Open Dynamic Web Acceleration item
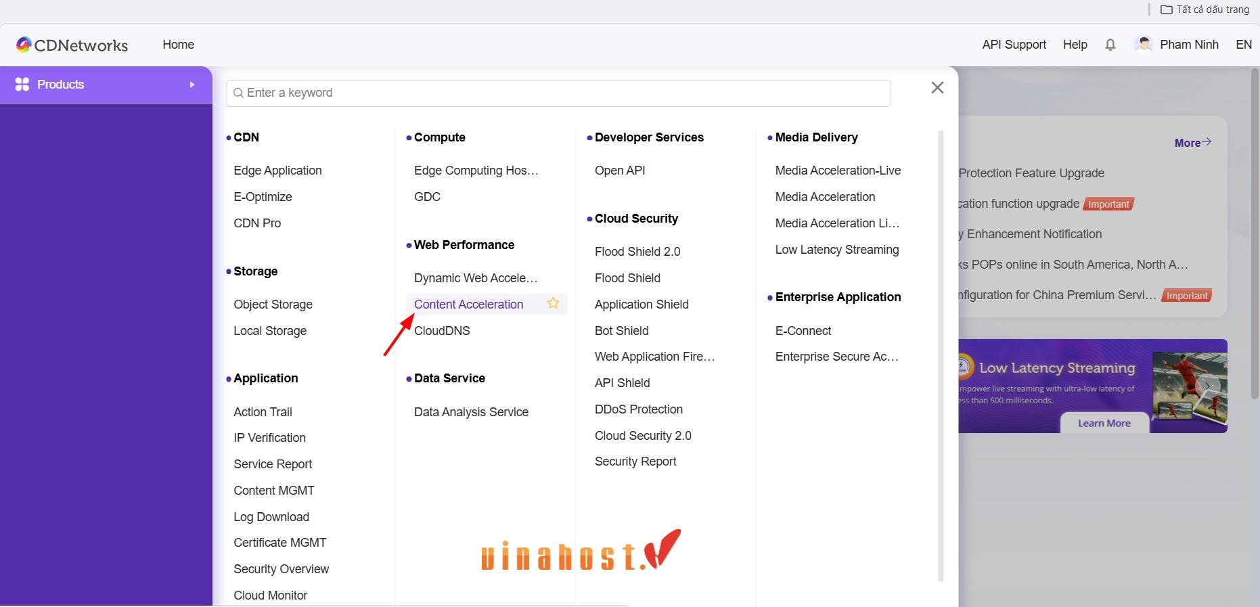This screenshot has height=607, width=1260. 476,278
